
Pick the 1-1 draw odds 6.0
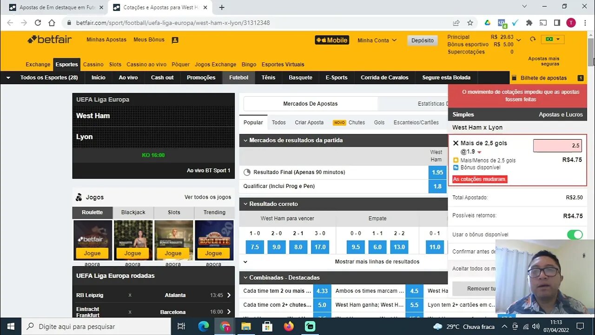(377, 247)
